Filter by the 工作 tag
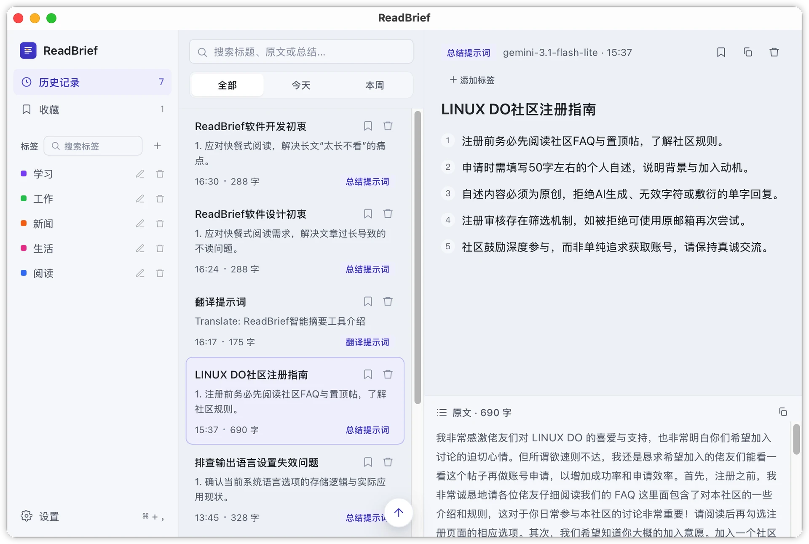This screenshot has height=544, width=809. click(x=43, y=199)
